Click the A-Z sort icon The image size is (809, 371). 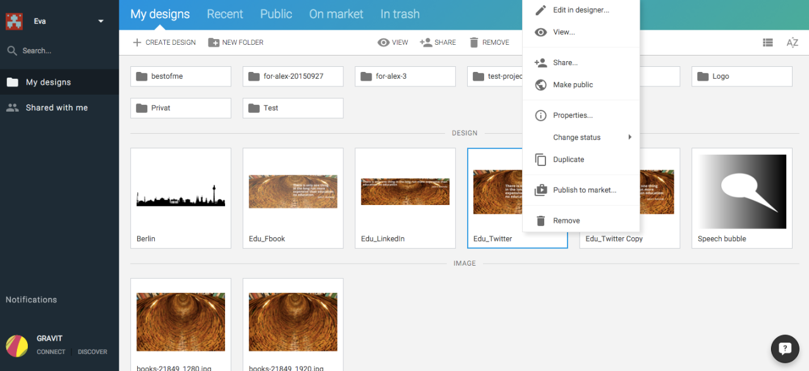[x=792, y=42]
